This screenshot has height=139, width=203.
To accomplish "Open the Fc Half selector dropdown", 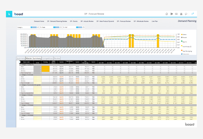I will click(79, 27).
